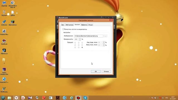Open the blue round desktop shortcut
Image resolution: width=178 pixels, height=100 pixels.
pos(4,80)
